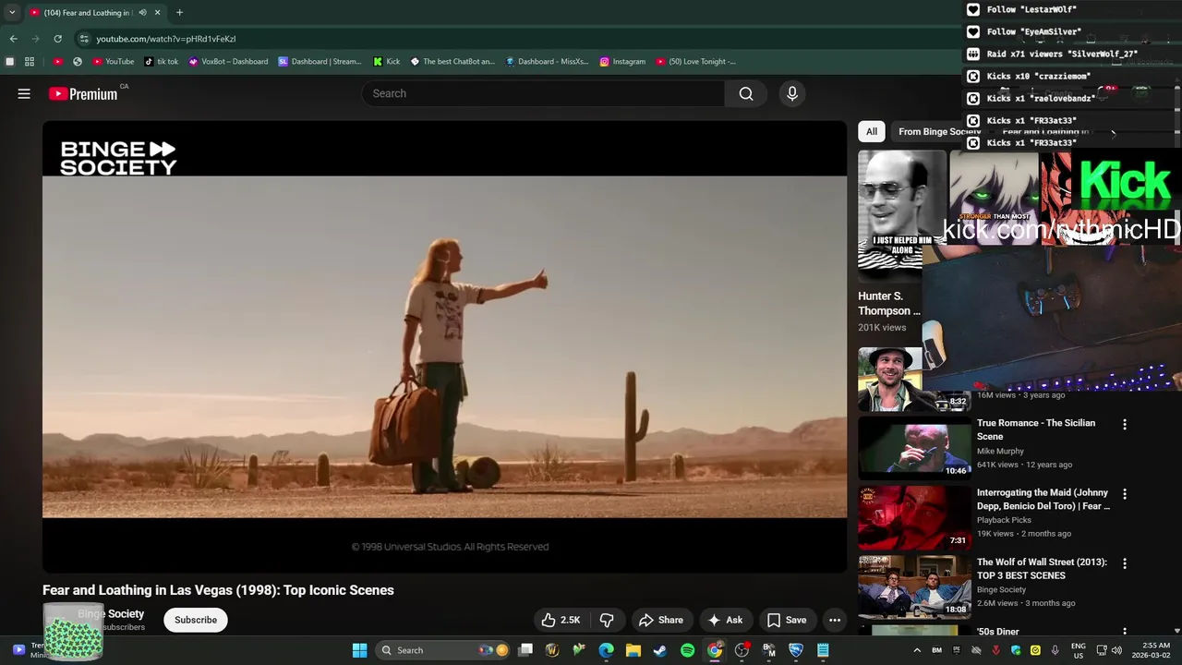Open the Binge Society channel name
1182x665 pixels.
pyautogui.click(x=111, y=613)
